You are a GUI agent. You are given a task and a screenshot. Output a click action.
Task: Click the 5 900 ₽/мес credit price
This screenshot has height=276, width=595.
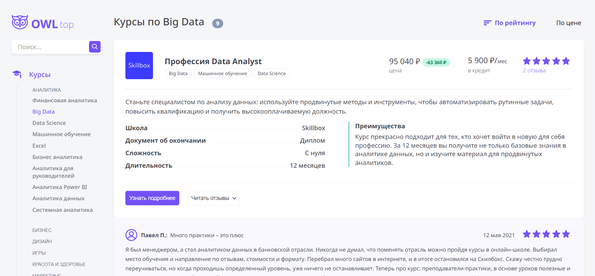pyautogui.click(x=487, y=61)
